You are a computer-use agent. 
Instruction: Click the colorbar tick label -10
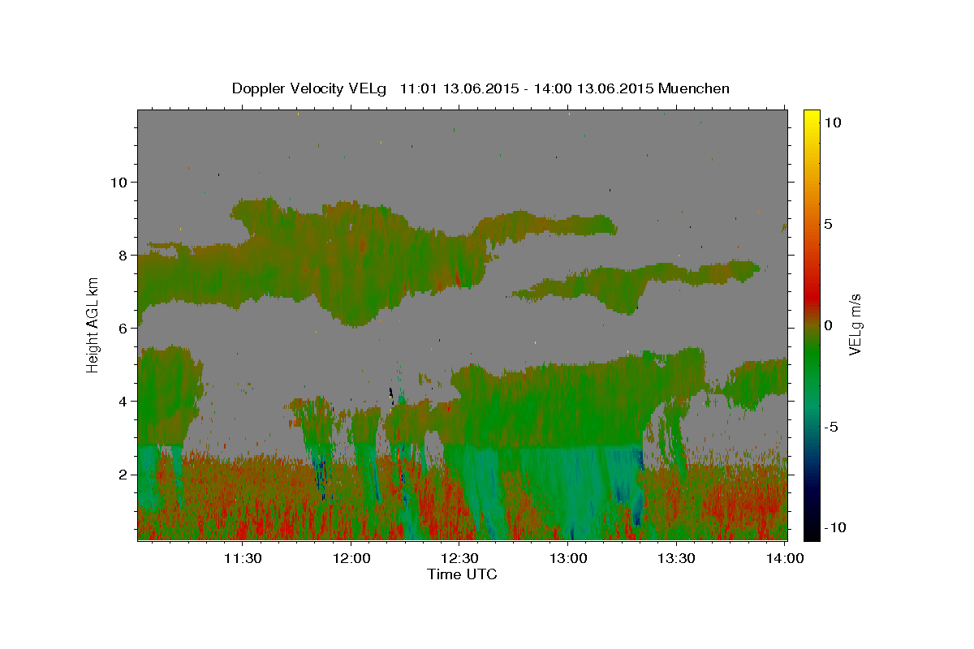[835, 528]
